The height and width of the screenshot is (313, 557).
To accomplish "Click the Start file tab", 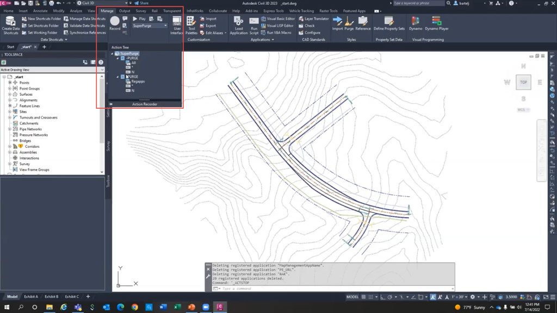I will [10, 47].
